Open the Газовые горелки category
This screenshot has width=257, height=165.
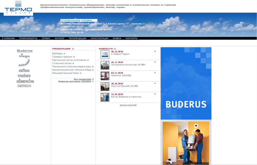point(62,57)
